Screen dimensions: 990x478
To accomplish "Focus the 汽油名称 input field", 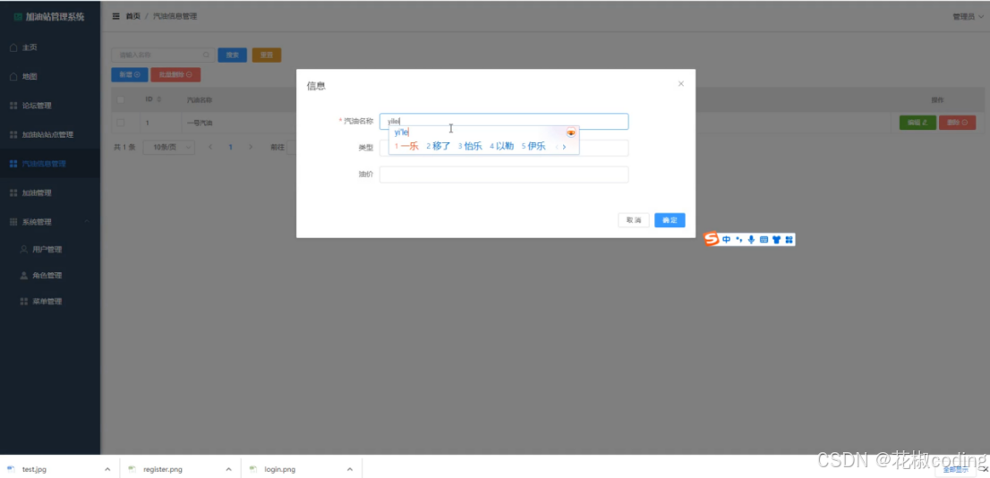I will [x=504, y=121].
